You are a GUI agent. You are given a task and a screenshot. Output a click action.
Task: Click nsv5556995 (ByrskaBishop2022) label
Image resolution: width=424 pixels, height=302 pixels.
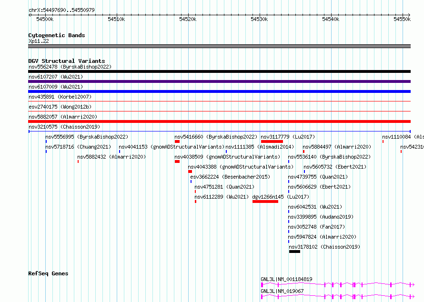pyautogui.click(x=87, y=137)
